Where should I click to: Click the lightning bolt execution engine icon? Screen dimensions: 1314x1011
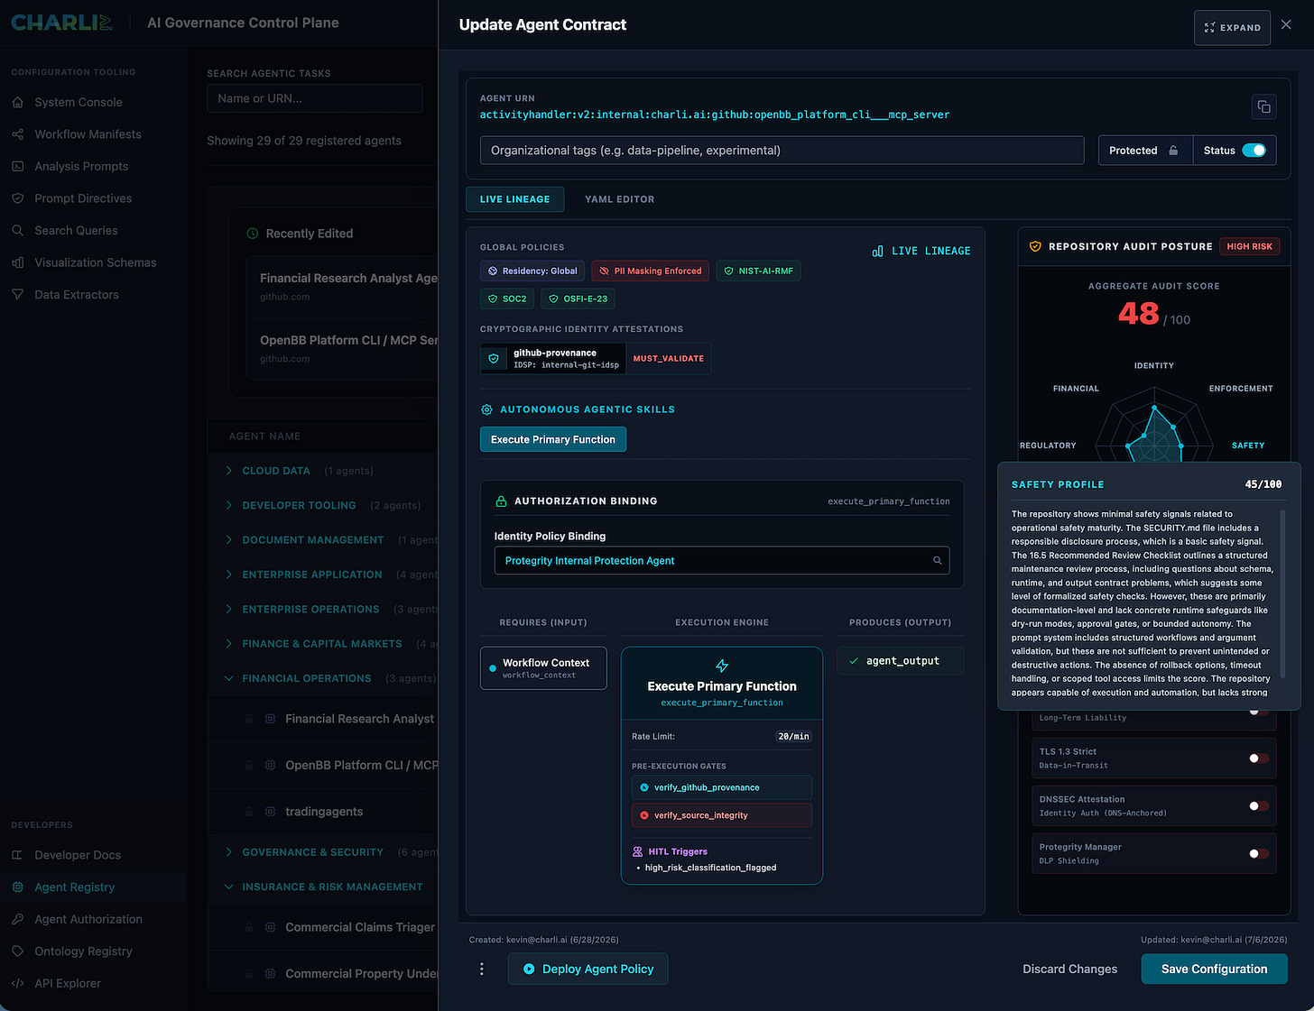coord(722,666)
